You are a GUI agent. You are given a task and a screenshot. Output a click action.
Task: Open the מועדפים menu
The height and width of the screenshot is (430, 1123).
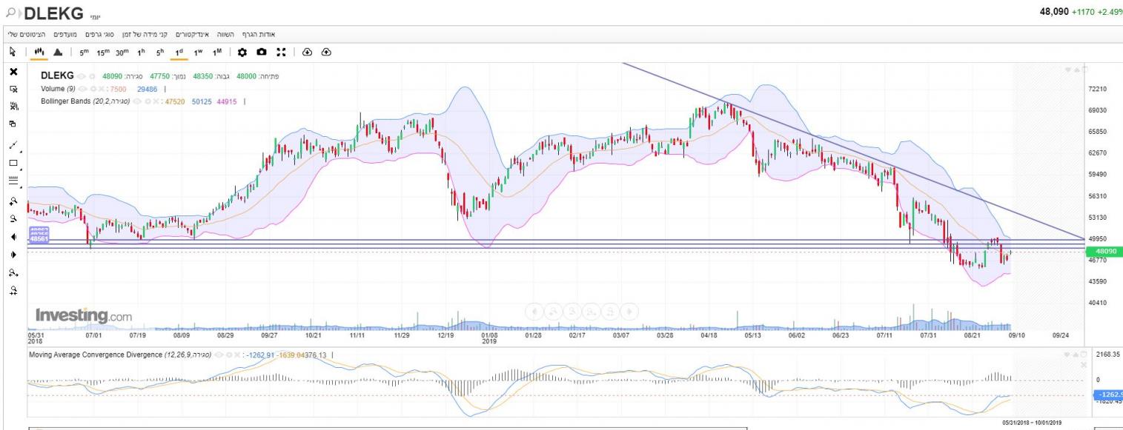click(x=67, y=35)
